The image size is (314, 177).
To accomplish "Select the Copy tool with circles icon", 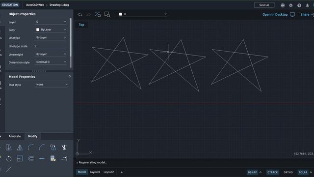I will 53,147.
